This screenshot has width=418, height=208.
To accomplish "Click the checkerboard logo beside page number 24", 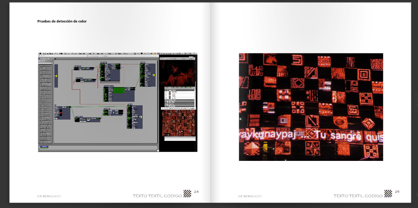I will [x=187, y=194].
